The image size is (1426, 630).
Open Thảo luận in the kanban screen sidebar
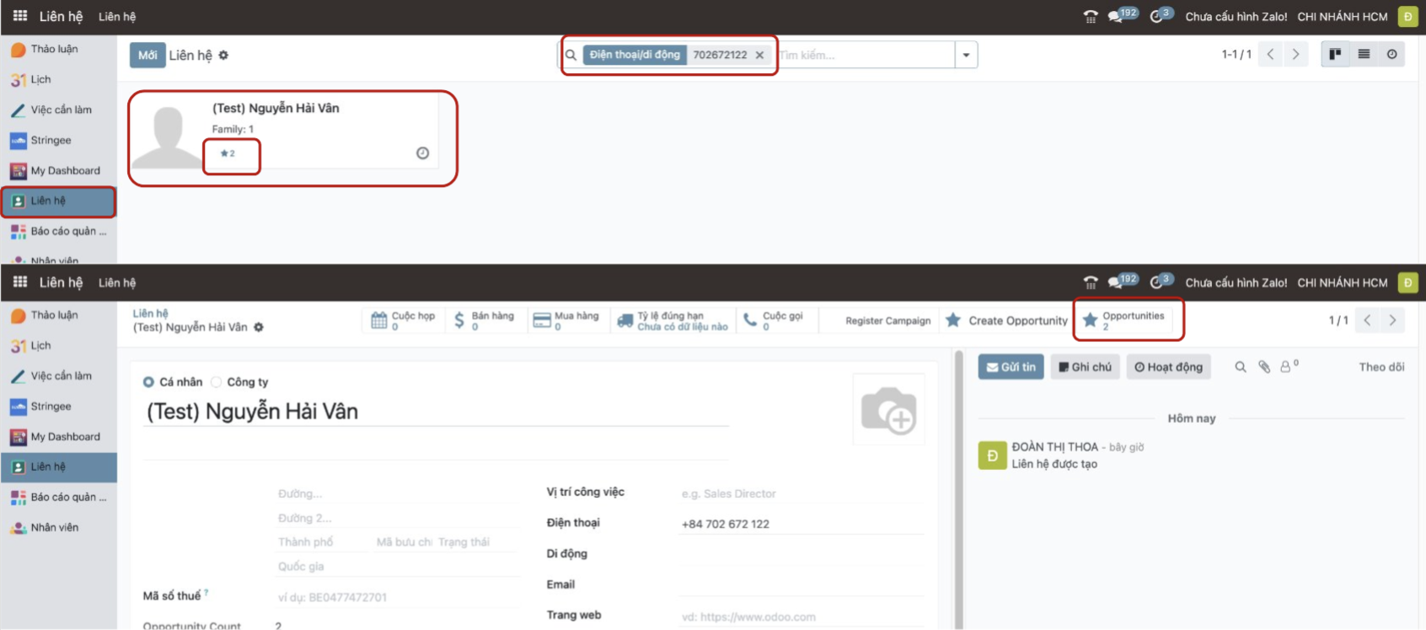coord(58,49)
